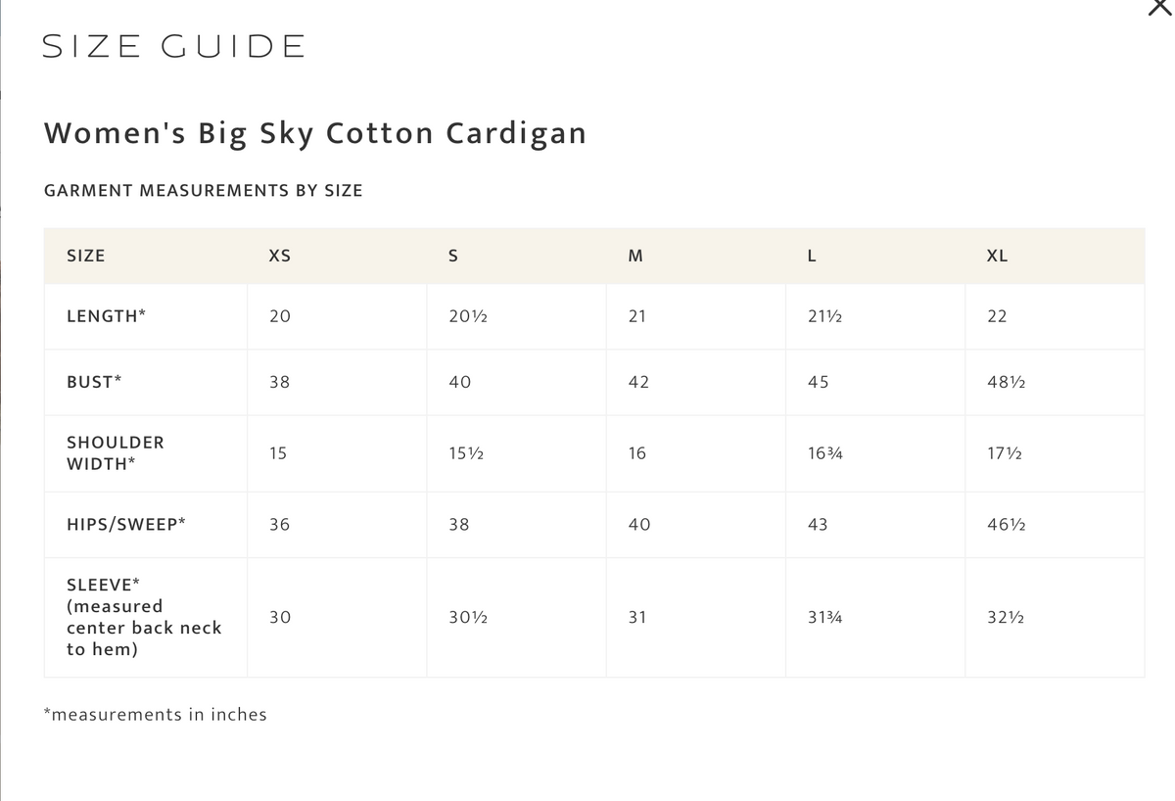Select the length value 22 for size XL
This screenshot has width=1175, height=801.
tap(997, 316)
